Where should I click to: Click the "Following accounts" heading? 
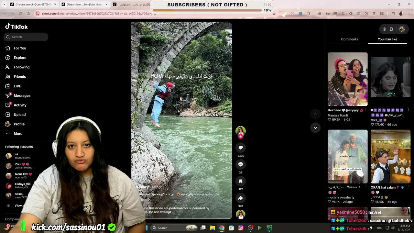19,147
